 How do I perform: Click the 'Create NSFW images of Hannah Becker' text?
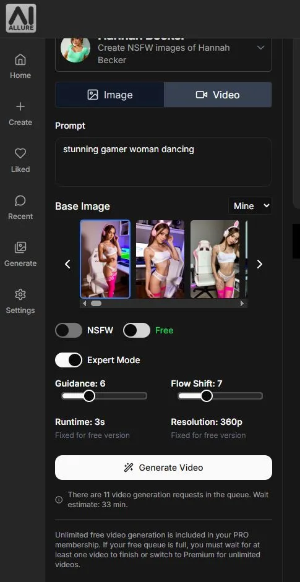(164, 54)
